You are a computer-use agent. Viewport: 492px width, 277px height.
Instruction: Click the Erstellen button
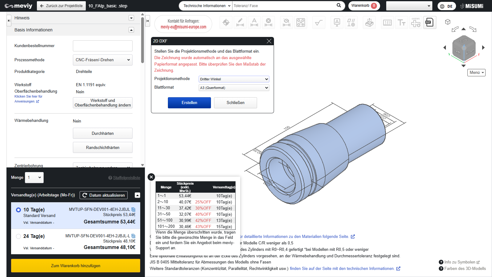(189, 103)
